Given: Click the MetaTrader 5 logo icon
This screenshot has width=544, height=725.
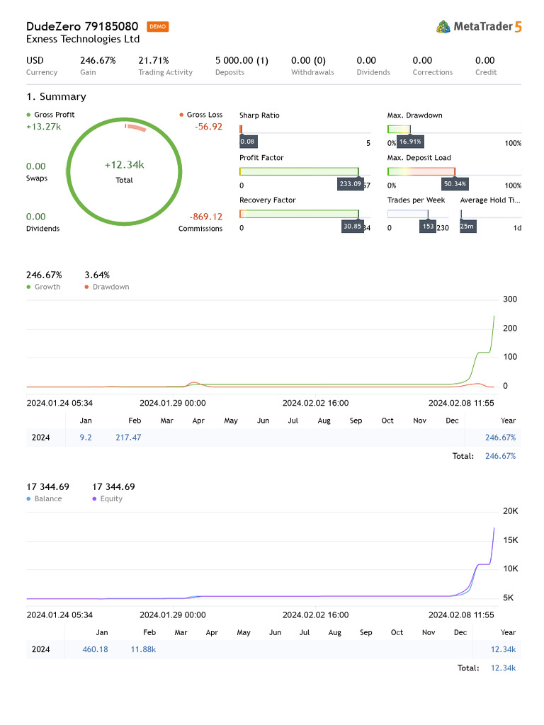Looking at the screenshot, I should tap(444, 27).
